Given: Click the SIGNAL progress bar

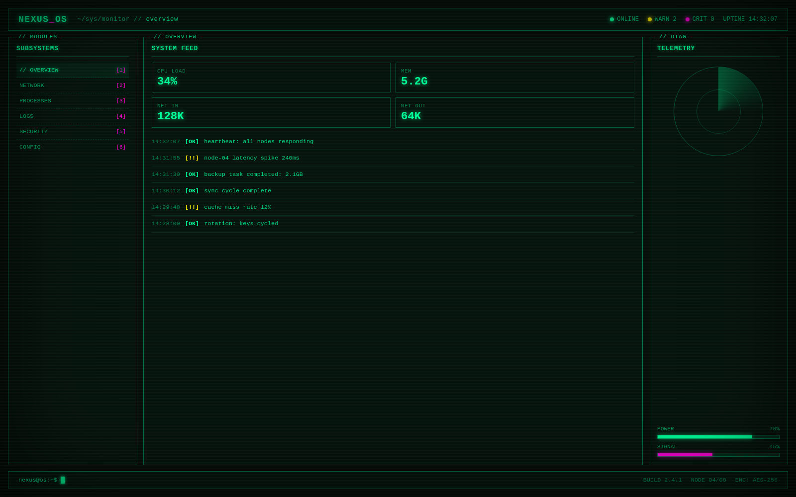Looking at the screenshot, I should tap(718, 455).
